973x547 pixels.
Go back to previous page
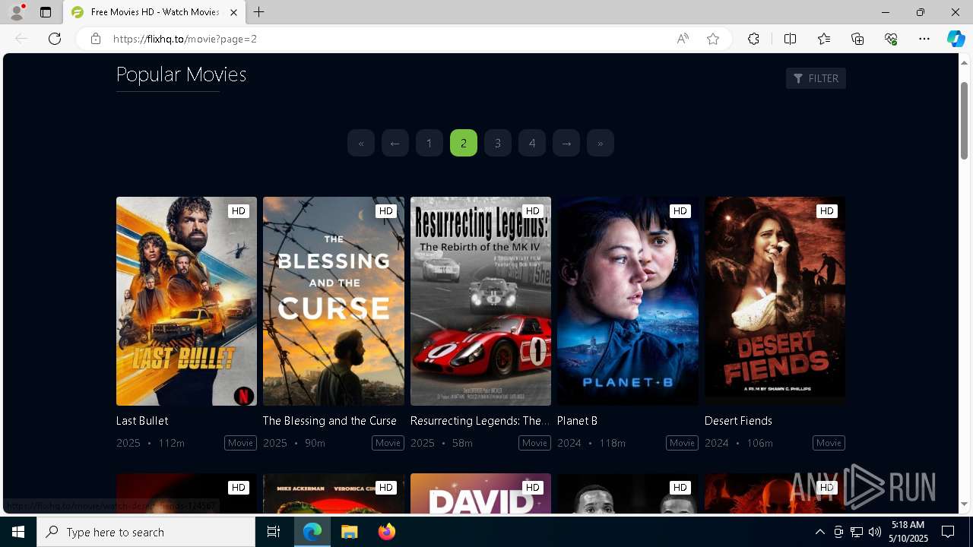click(x=21, y=39)
